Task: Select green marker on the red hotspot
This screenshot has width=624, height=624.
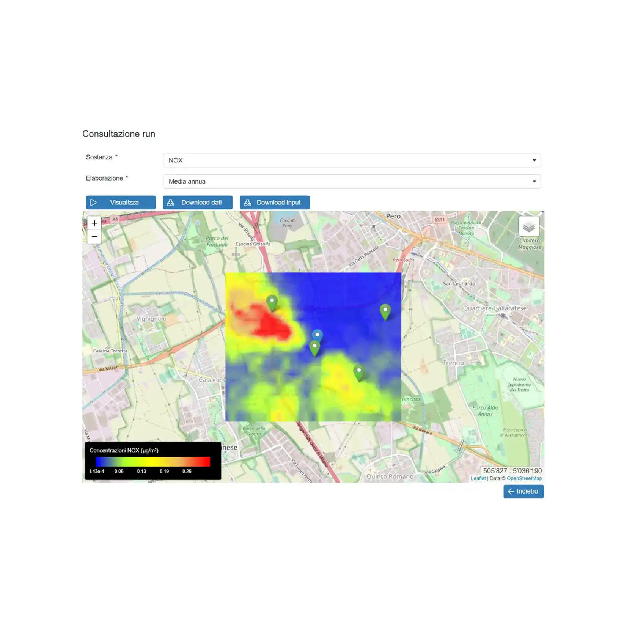Action: tap(272, 303)
